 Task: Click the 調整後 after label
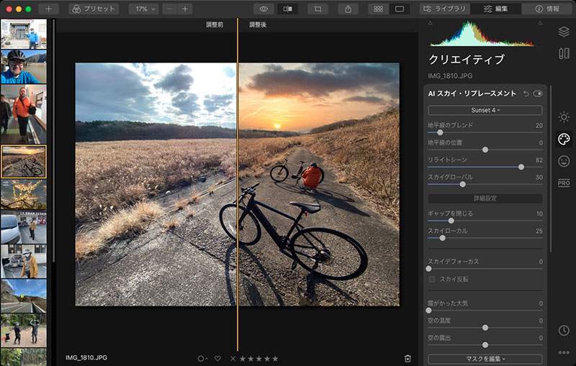(258, 24)
